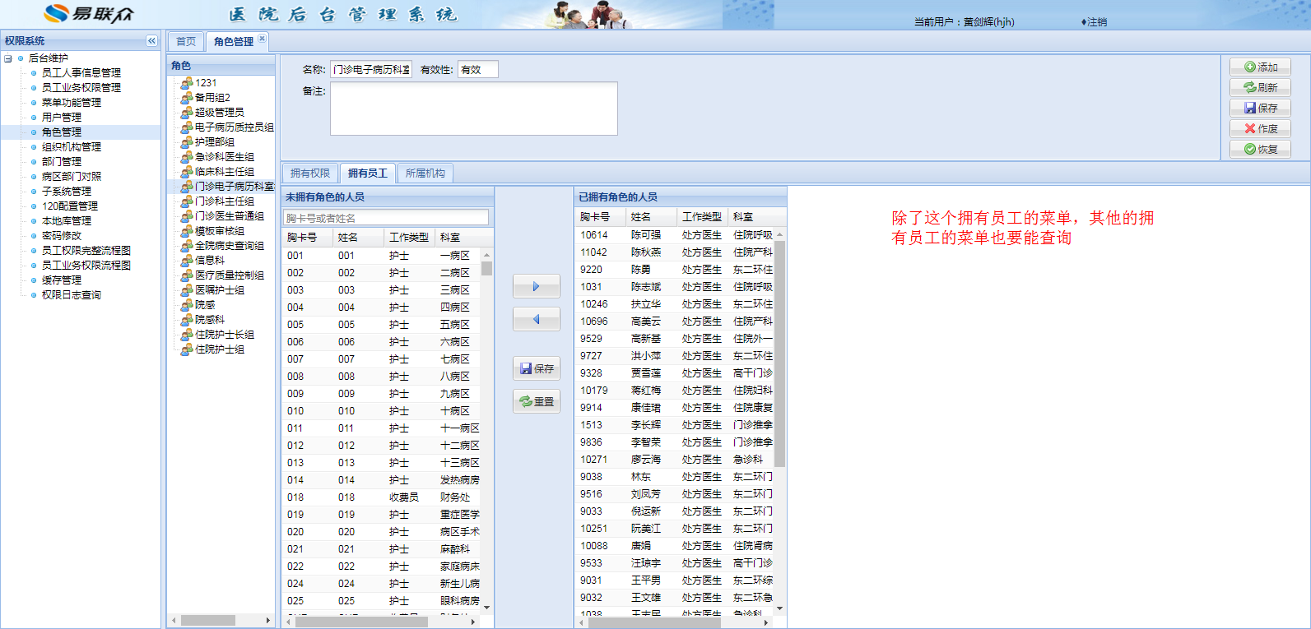Click the 临床科主任组 role icon
Image resolution: width=1311 pixels, height=629 pixels.
(x=187, y=172)
